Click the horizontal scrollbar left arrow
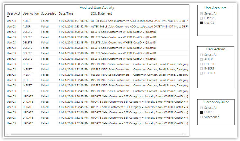The image size is (240, 141). (8, 135)
